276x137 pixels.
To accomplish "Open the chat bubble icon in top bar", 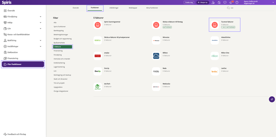I will pos(225,2).
